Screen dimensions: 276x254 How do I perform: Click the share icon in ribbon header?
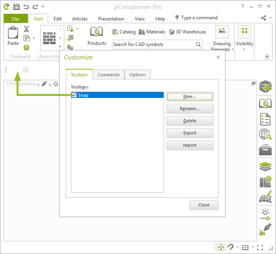click(263, 18)
